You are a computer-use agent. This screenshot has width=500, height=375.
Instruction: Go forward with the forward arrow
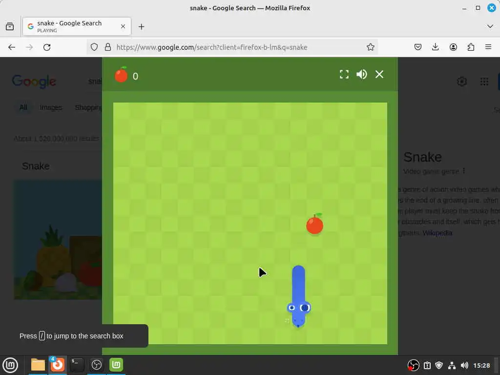[x=29, y=47]
